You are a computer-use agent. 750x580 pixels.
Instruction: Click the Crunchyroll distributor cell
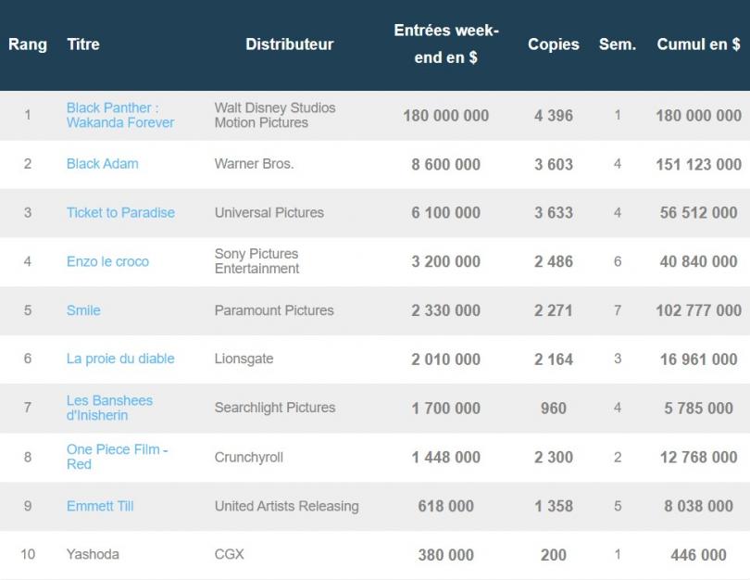click(x=249, y=457)
